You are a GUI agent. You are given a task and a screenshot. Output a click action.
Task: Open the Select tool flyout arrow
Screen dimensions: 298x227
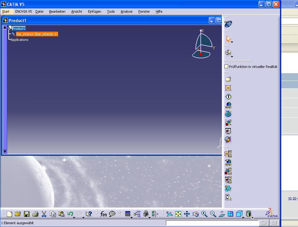point(232,42)
